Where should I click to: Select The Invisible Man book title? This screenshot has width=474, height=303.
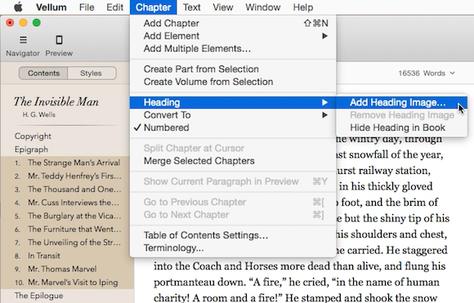pos(56,102)
